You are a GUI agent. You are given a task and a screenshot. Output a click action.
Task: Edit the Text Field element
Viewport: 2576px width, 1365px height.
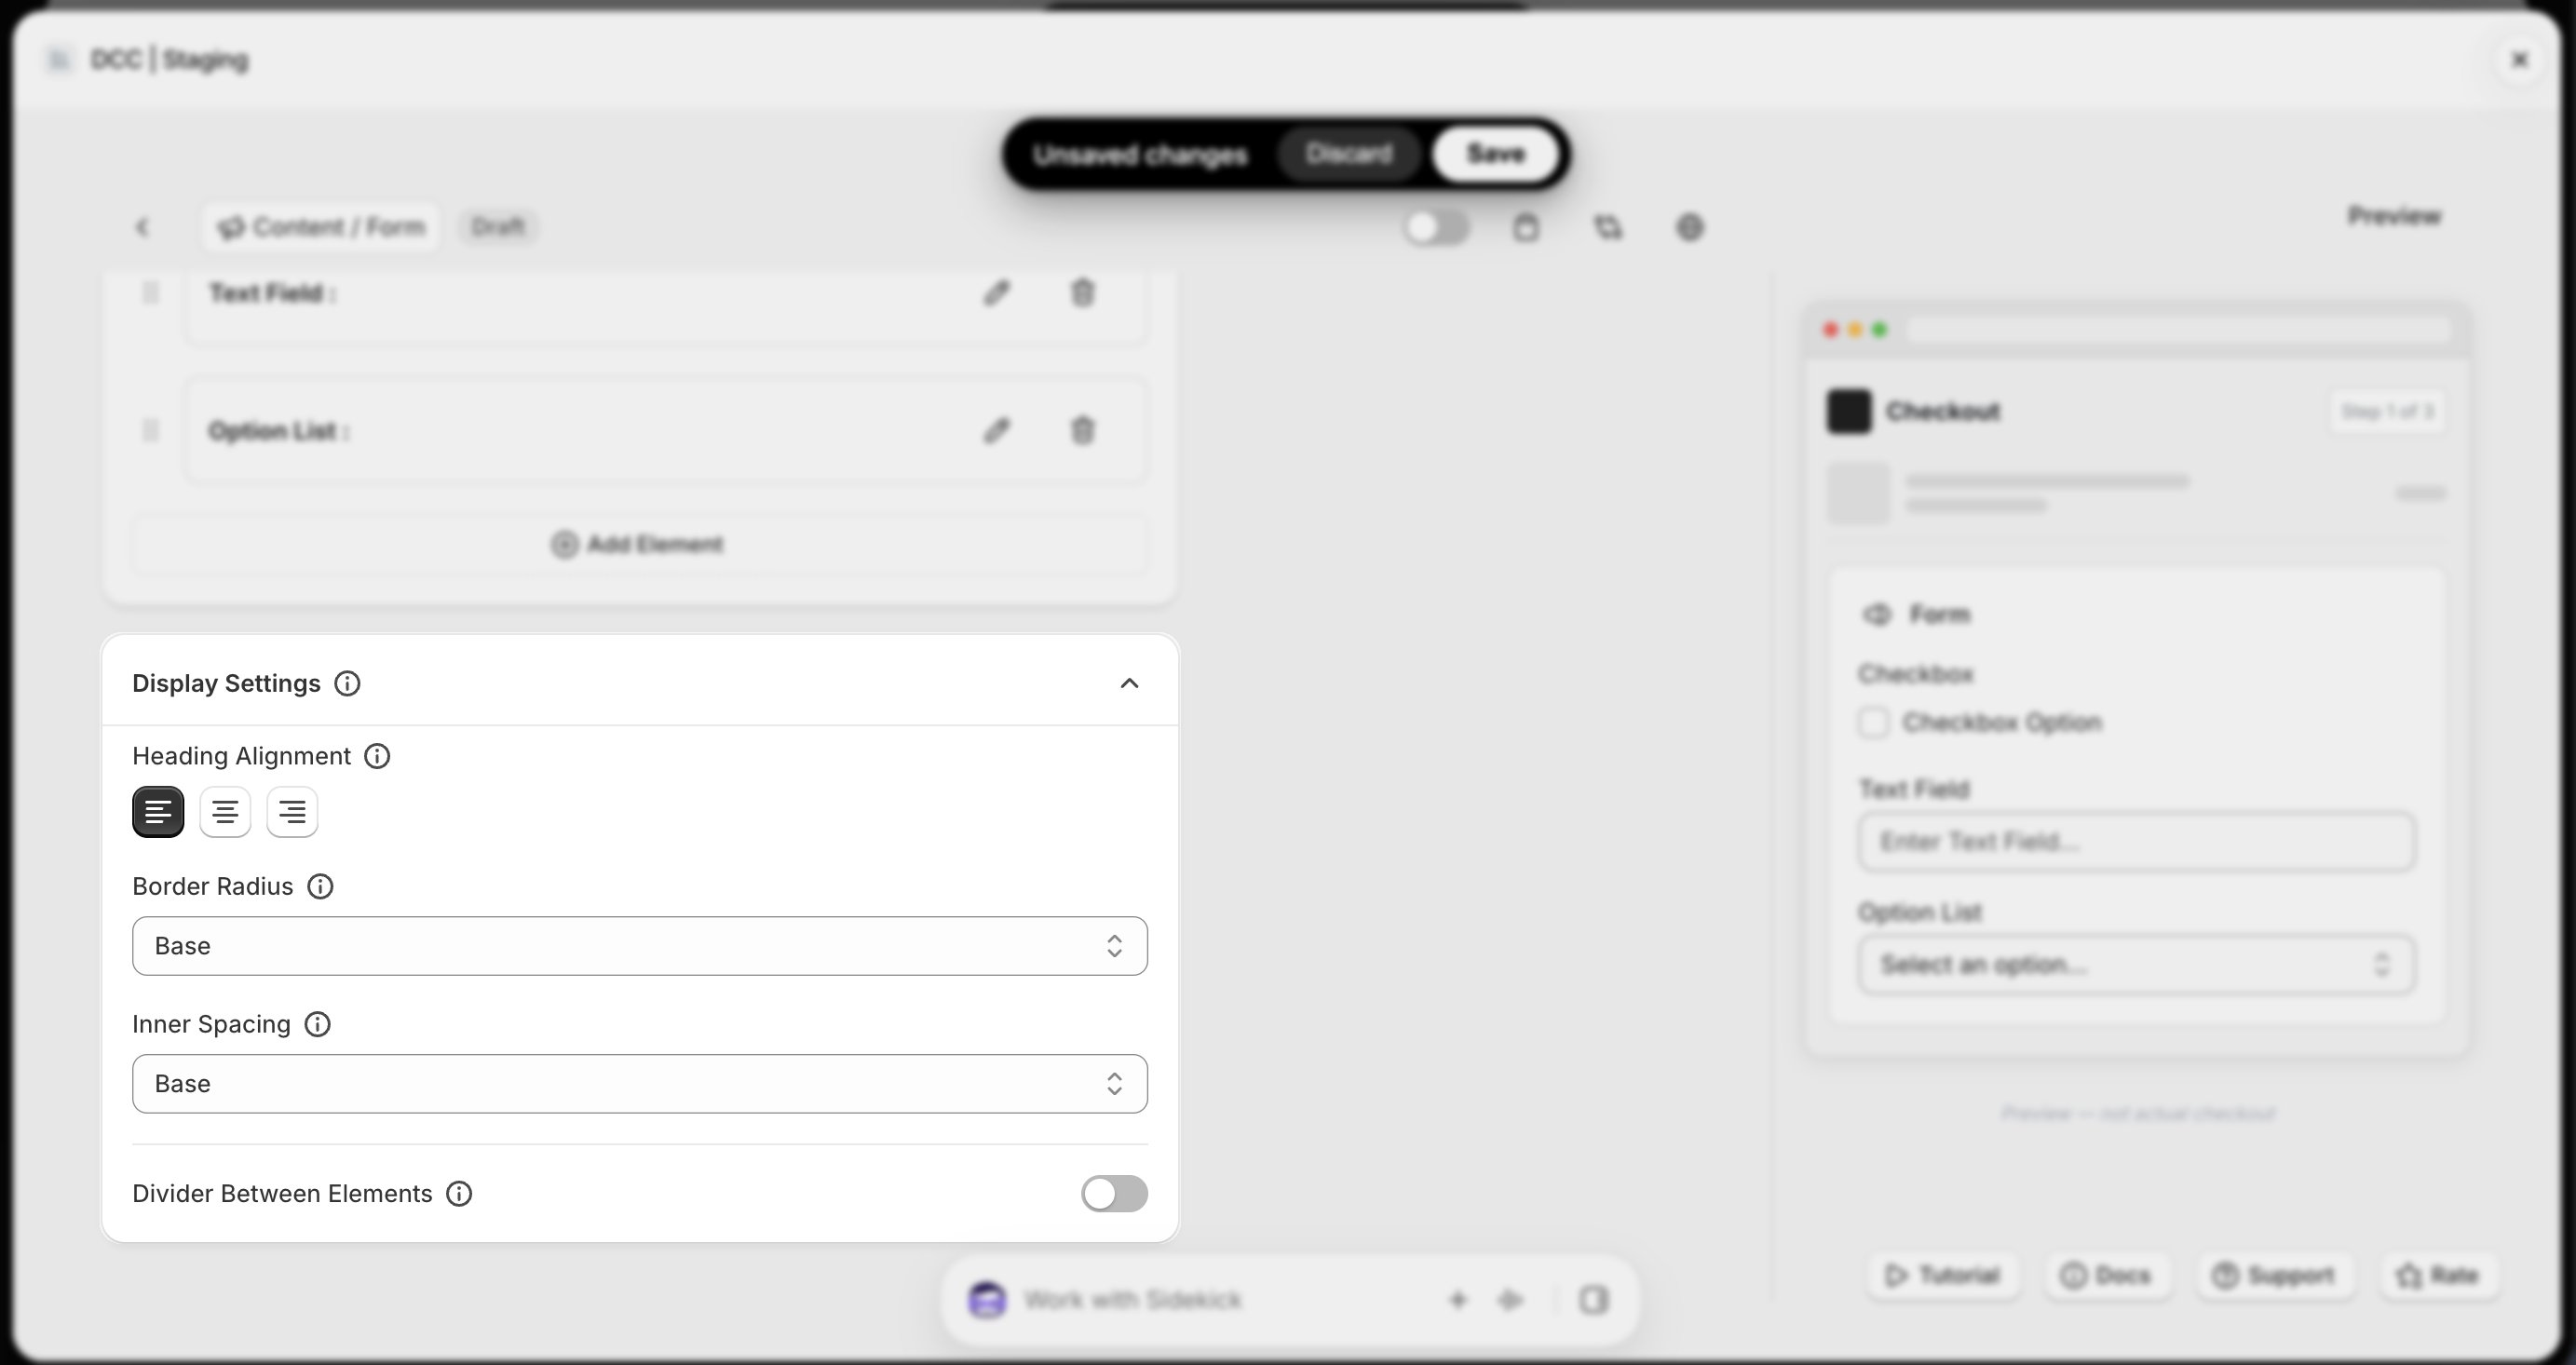(996, 292)
